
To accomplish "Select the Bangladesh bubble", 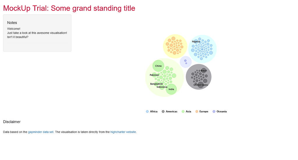I will click(156, 84).
